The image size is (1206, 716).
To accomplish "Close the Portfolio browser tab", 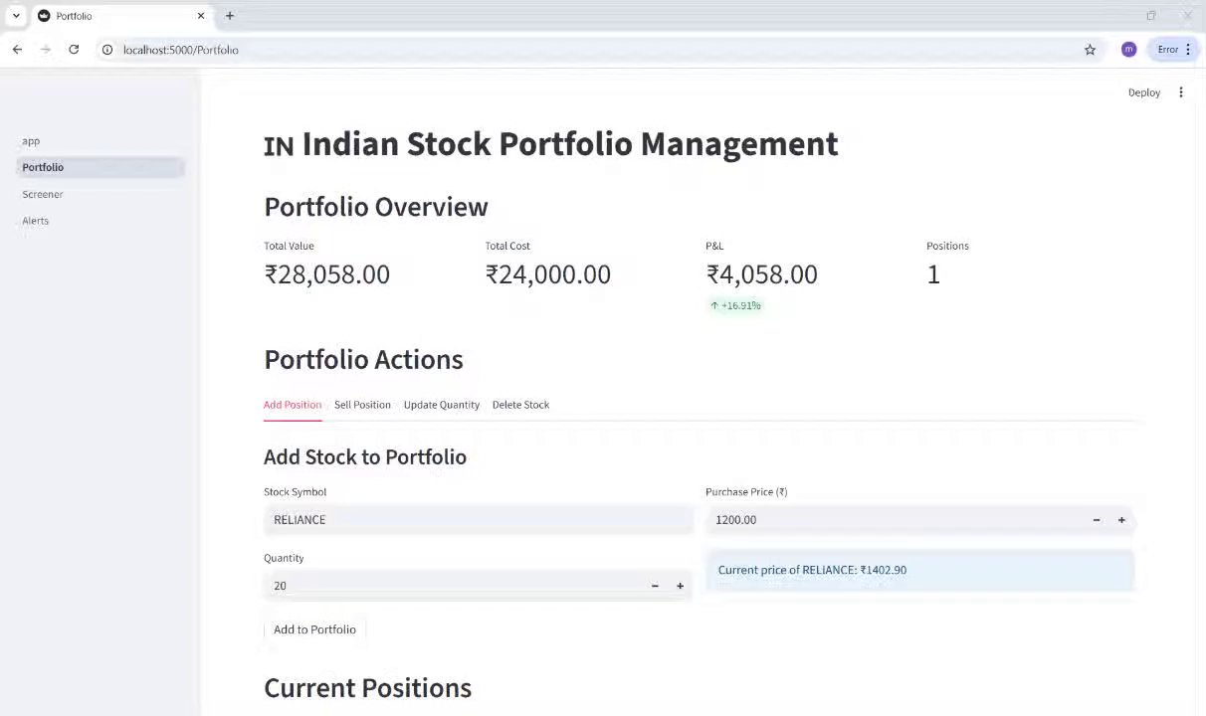I will (201, 16).
